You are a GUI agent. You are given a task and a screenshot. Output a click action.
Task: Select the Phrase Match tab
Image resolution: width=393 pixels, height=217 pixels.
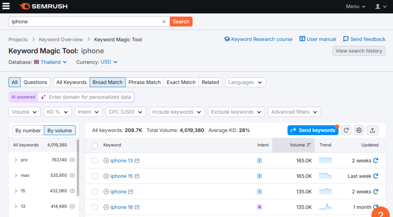tap(145, 82)
